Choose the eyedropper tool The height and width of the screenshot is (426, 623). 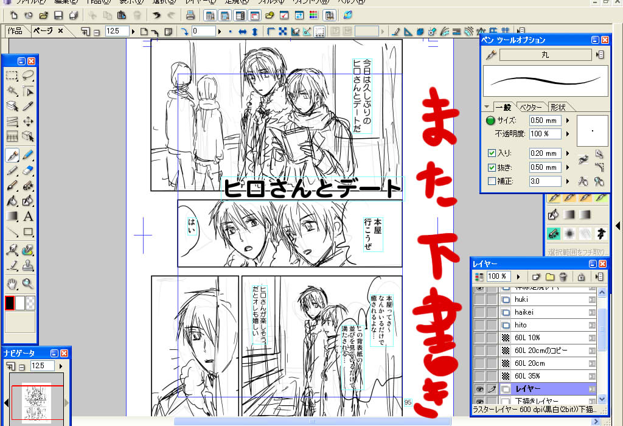pyautogui.click(x=28, y=106)
